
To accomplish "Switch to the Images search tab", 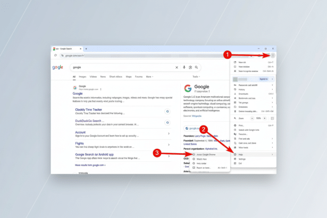I will pos(82,77).
